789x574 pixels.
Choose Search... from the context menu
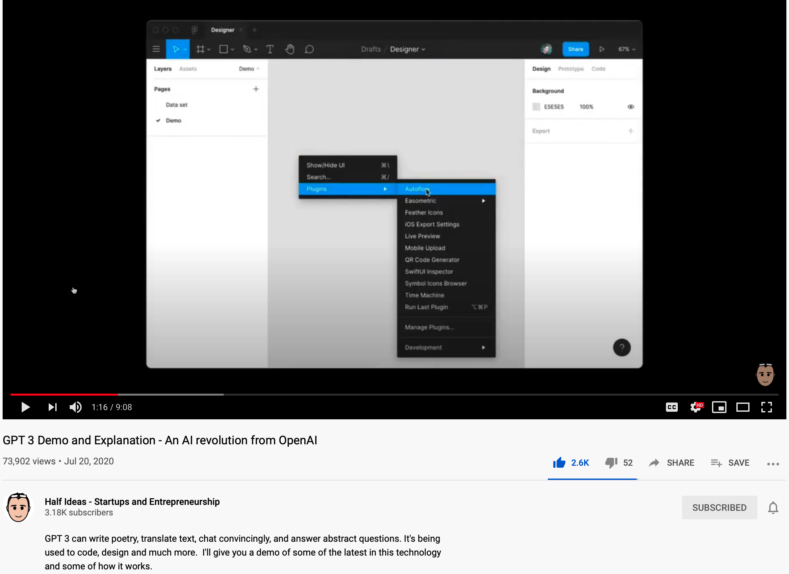(348, 177)
